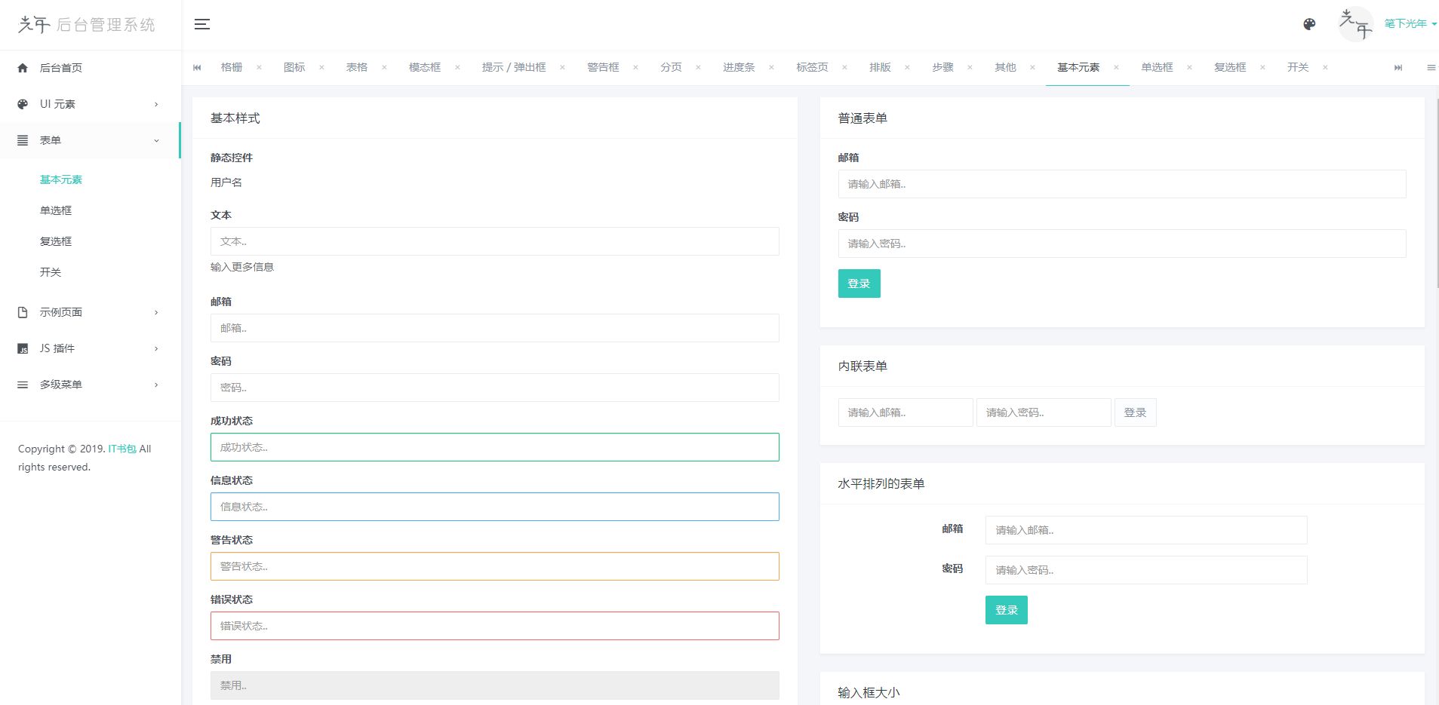Click the 登录 button in 普通表单
Viewport: 1439px width, 705px height.
[x=859, y=284]
